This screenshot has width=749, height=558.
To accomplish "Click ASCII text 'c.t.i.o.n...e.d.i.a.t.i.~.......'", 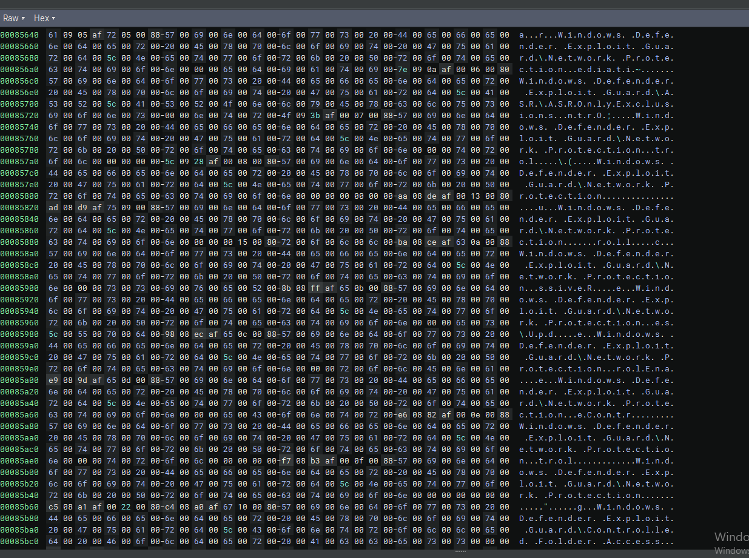I will [x=596, y=69].
